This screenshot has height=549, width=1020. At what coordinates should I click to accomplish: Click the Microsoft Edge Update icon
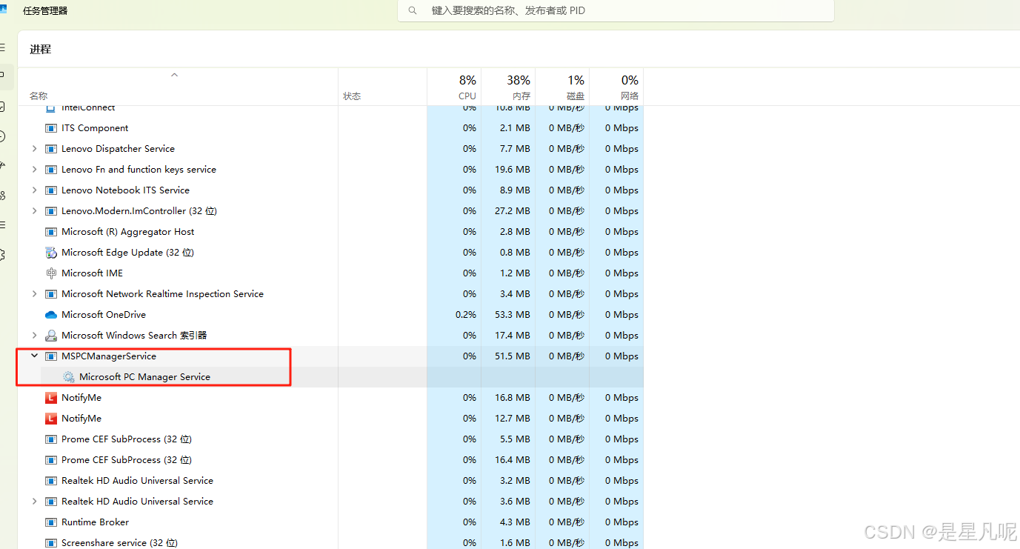pos(51,253)
